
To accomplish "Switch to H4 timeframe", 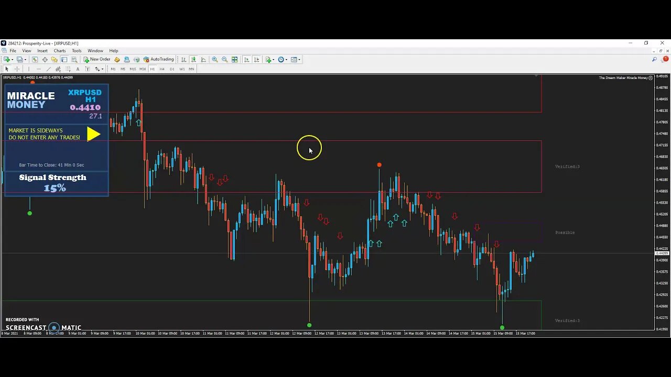I will click(x=162, y=69).
